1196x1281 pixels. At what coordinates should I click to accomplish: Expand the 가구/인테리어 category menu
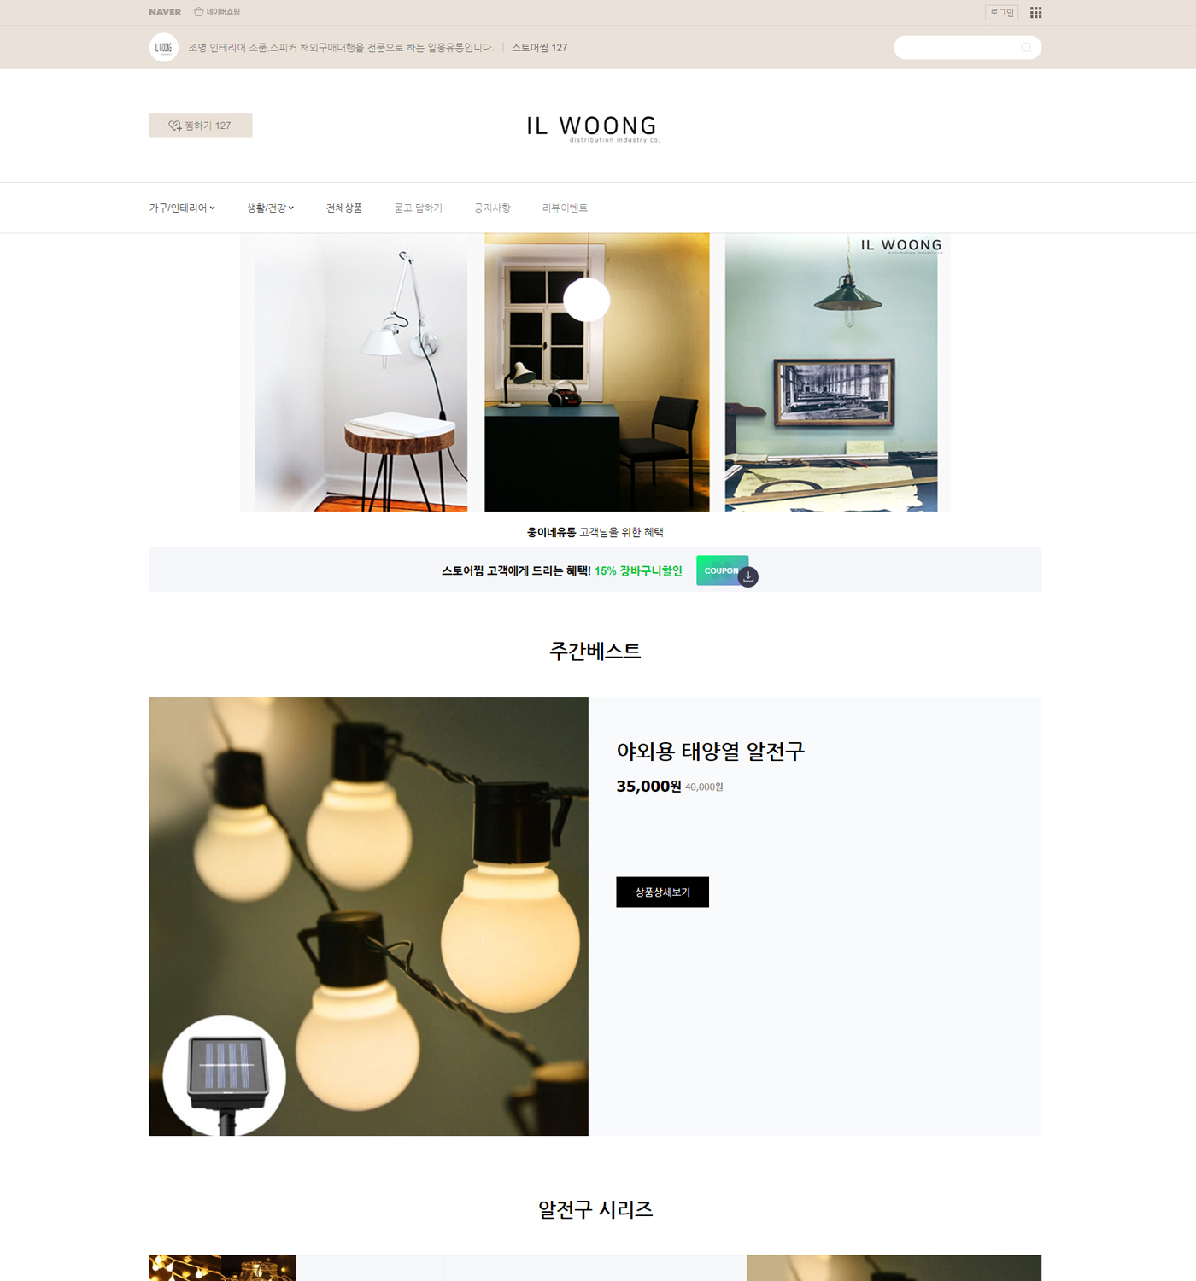click(182, 208)
